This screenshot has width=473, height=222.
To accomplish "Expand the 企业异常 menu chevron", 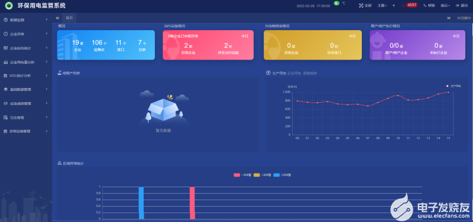I will [x=47, y=34].
